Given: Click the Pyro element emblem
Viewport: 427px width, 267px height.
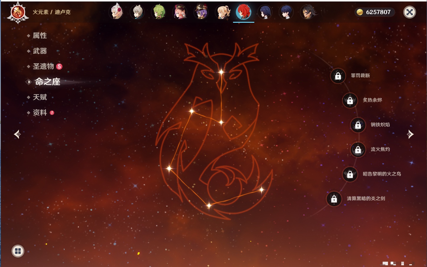Looking at the screenshot, I should point(18,13).
